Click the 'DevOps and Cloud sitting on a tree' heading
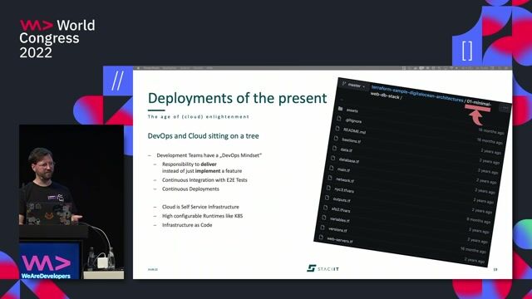Image resolution: width=532 pixels, height=299 pixels. [203, 136]
